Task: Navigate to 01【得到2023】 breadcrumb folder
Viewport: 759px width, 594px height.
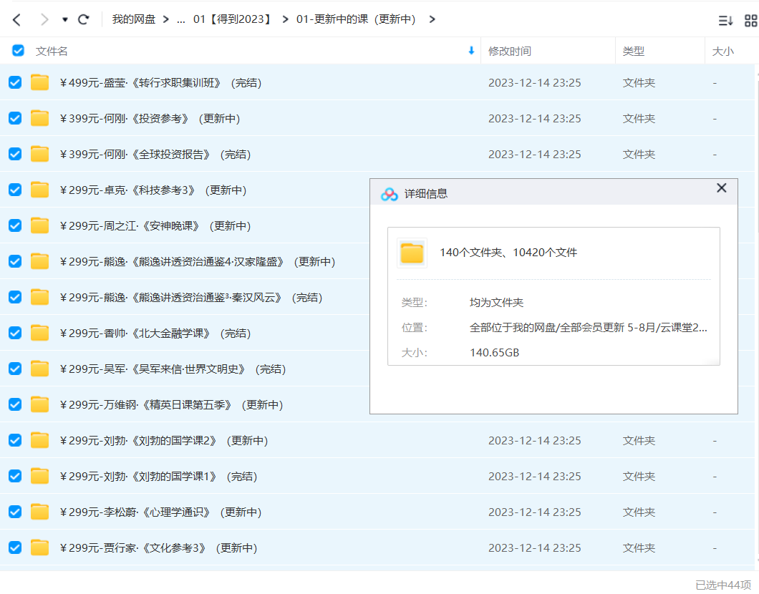Action: pos(233,19)
